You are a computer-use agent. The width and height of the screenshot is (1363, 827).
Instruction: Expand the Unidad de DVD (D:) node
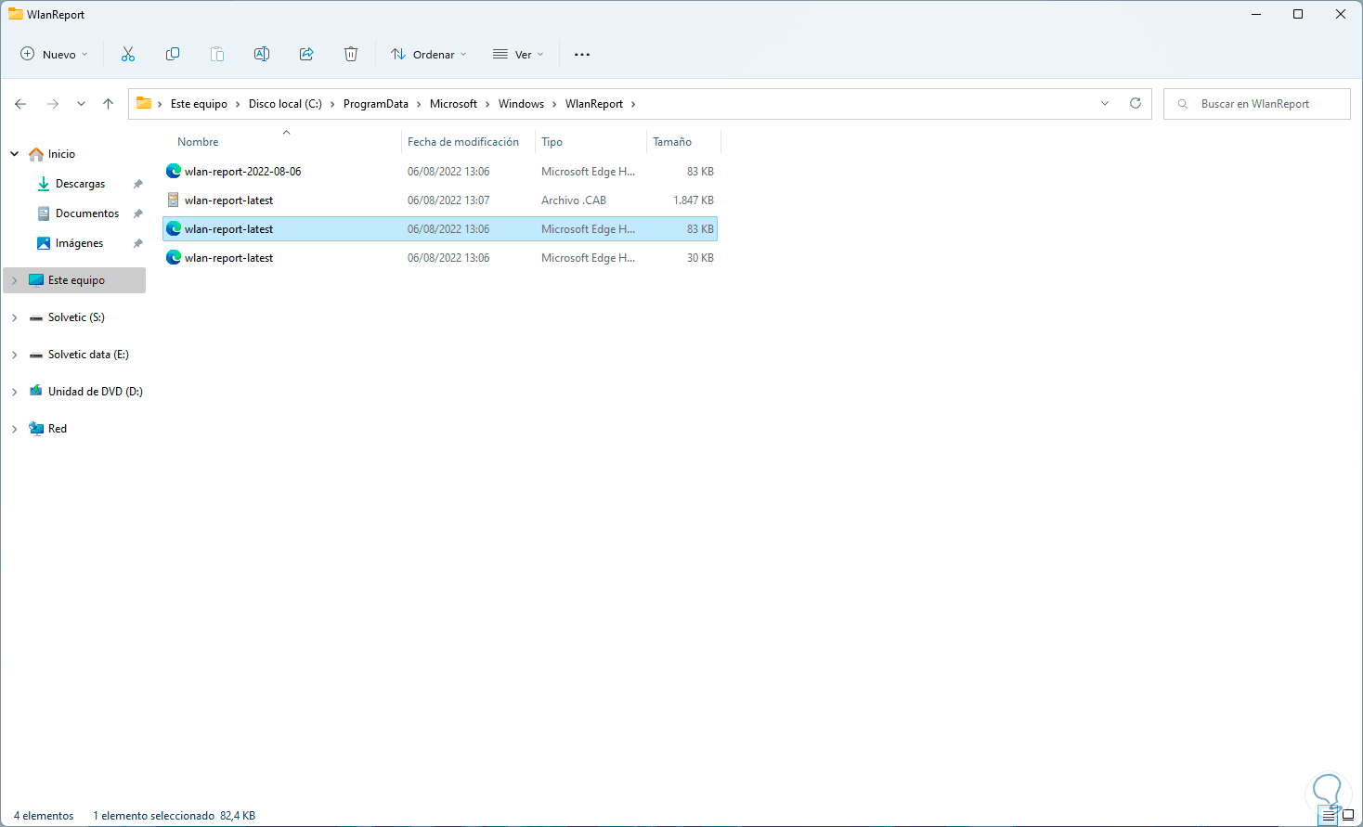(x=15, y=392)
